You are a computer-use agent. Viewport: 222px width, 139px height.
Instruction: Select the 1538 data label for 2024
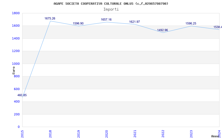coord(218,27)
